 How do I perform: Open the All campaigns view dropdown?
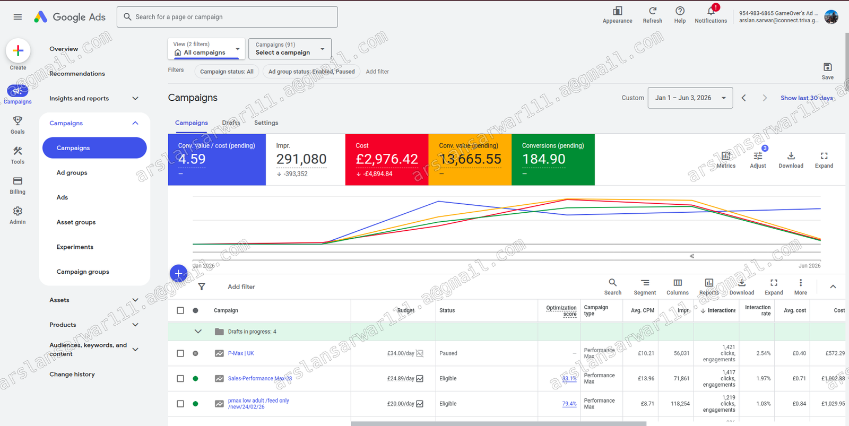click(206, 49)
